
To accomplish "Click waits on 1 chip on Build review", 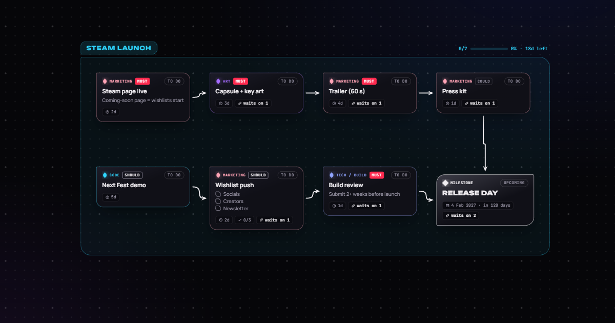I will click(x=366, y=206).
